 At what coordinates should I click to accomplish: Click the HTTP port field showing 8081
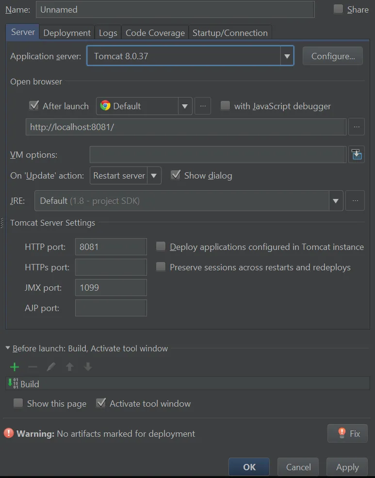(x=111, y=247)
